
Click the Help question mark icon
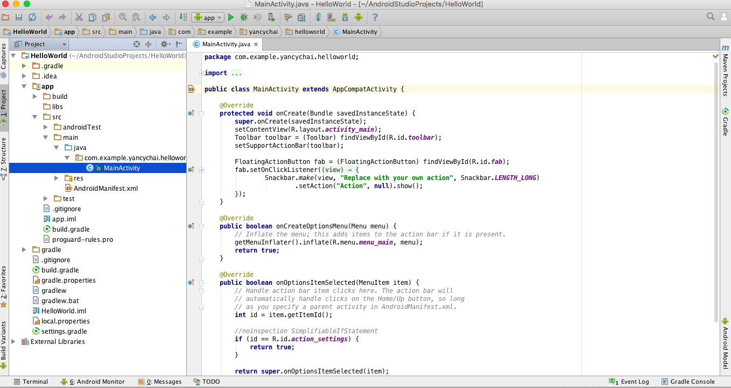click(x=375, y=17)
